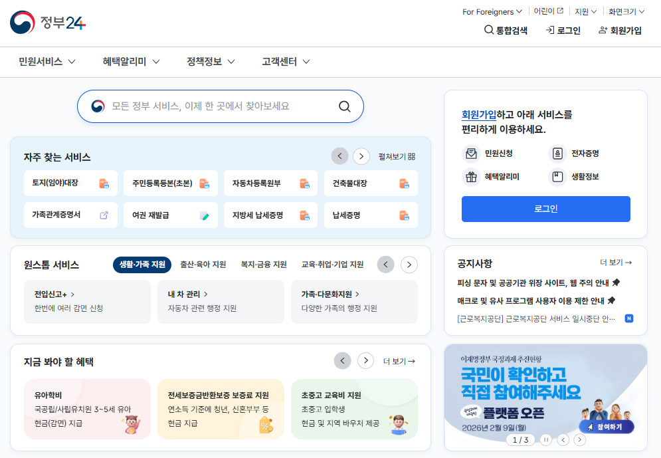Click document icon on 건축물대장 card
The image size is (661, 458).
coord(405,183)
